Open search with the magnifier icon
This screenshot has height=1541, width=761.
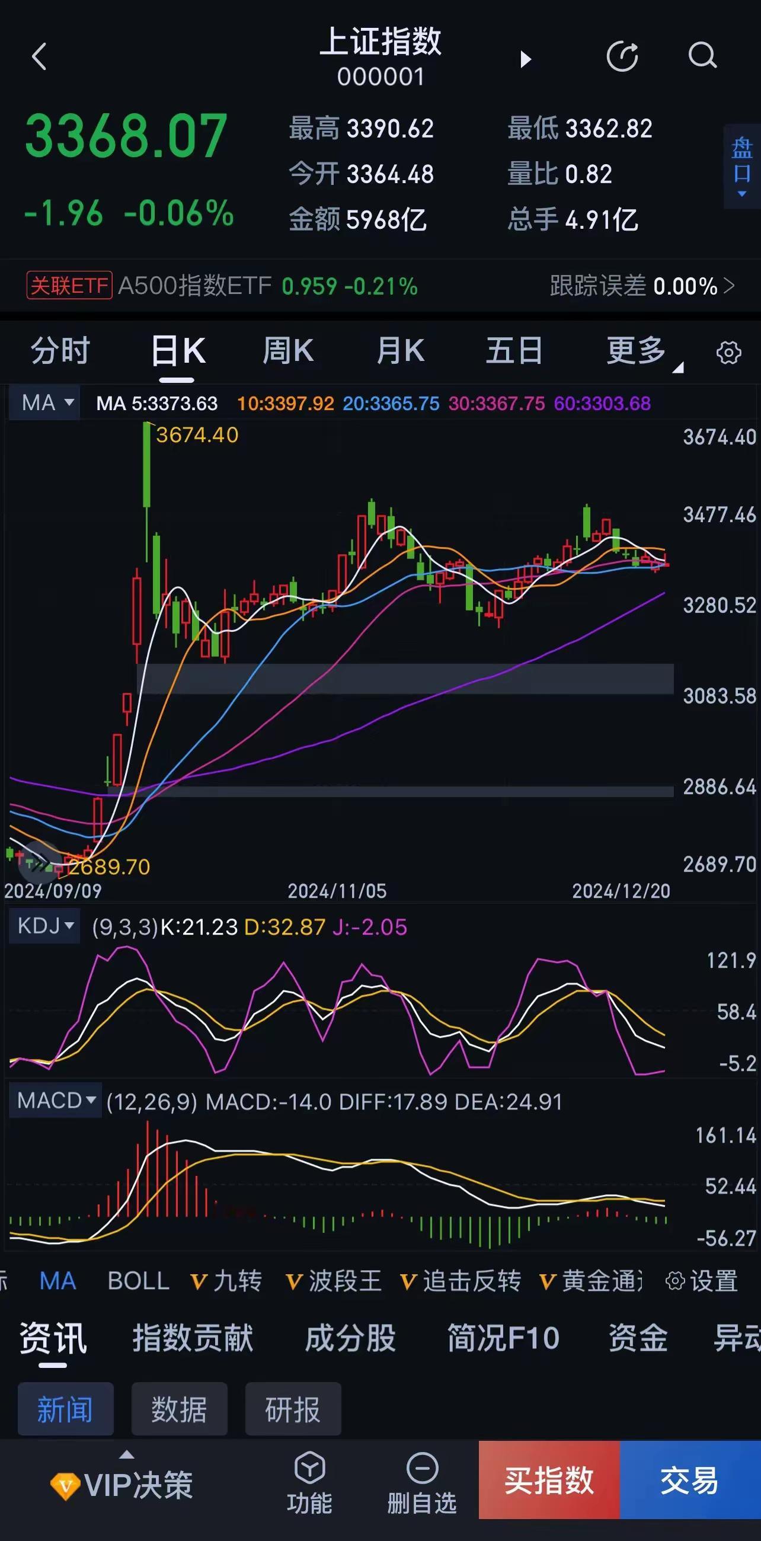pyautogui.click(x=702, y=56)
